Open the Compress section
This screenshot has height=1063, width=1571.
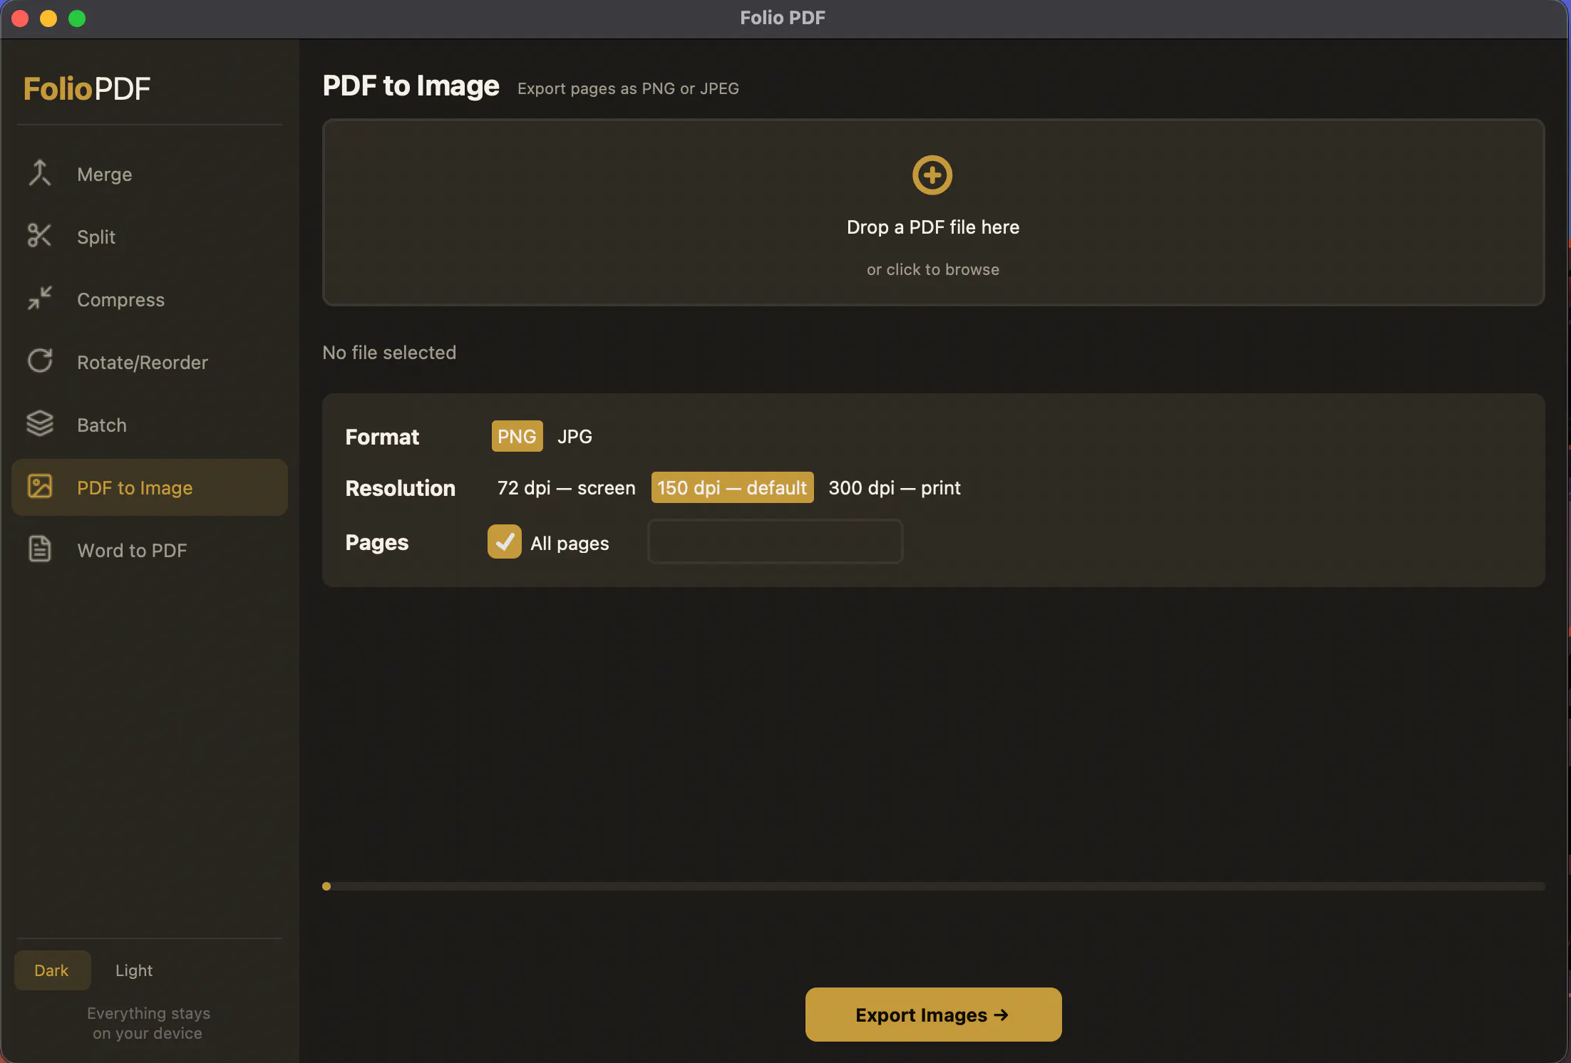point(150,300)
